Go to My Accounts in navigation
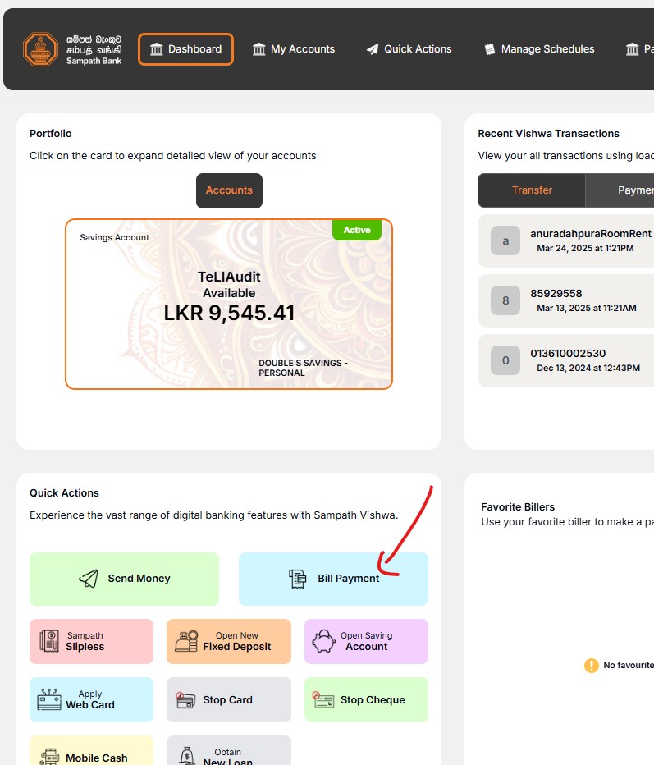This screenshot has width=654, height=765. pyautogui.click(x=293, y=49)
